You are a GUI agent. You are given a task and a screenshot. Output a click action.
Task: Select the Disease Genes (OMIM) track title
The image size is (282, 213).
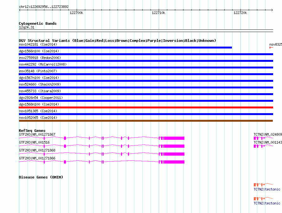pos(41,177)
